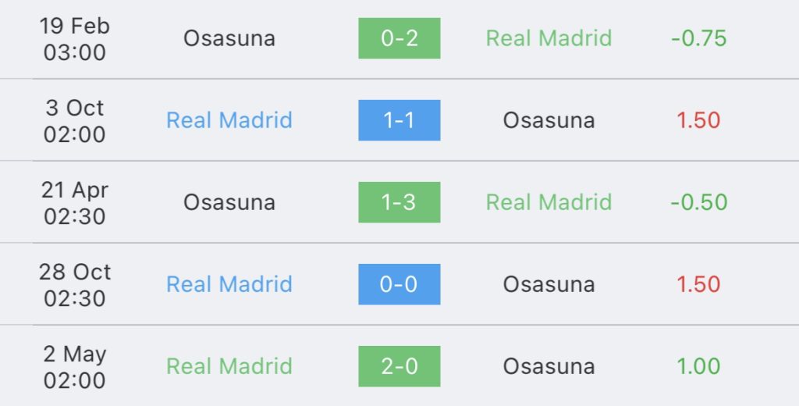This screenshot has width=799, height=406.
Task: Select Osasuna away team in 28 Oct row
Action: click(549, 285)
